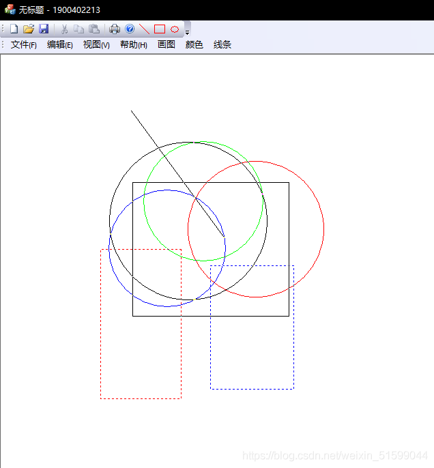Cut selection using the scissors icon

[x=64, y=29]
